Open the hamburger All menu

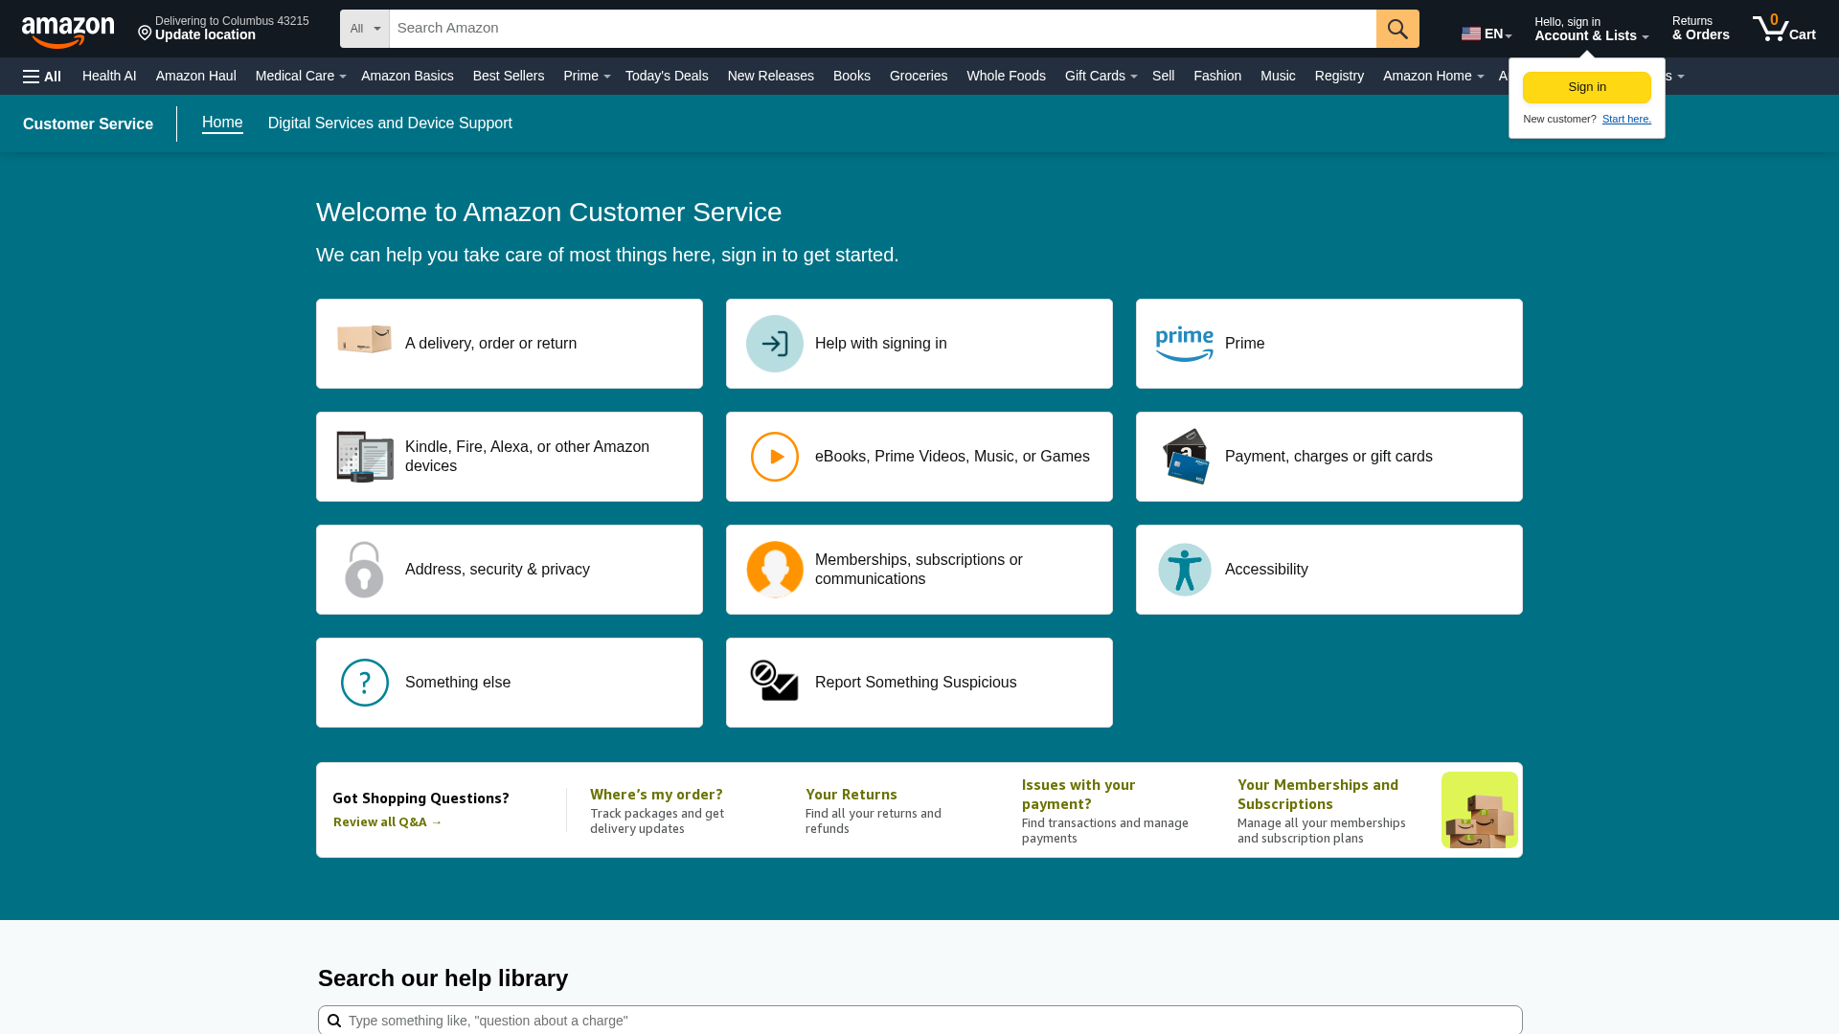point(42,77)
